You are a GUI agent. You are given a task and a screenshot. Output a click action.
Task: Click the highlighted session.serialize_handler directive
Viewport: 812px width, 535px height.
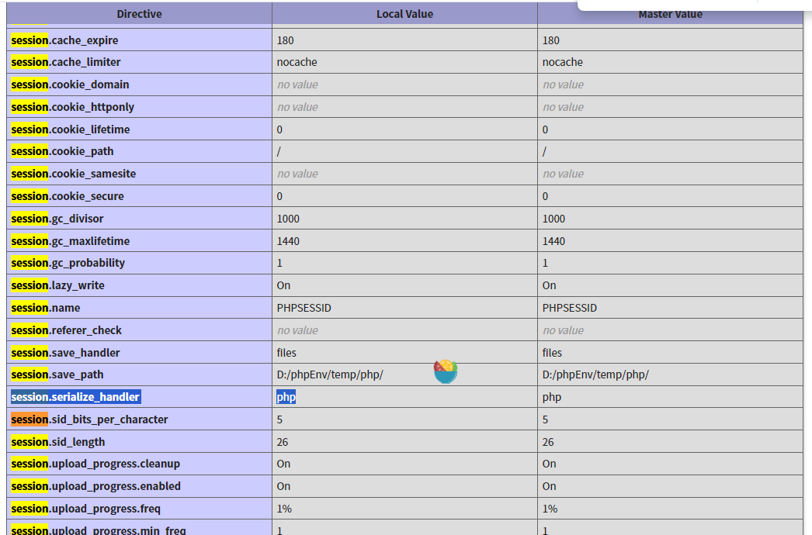(75, 397)
